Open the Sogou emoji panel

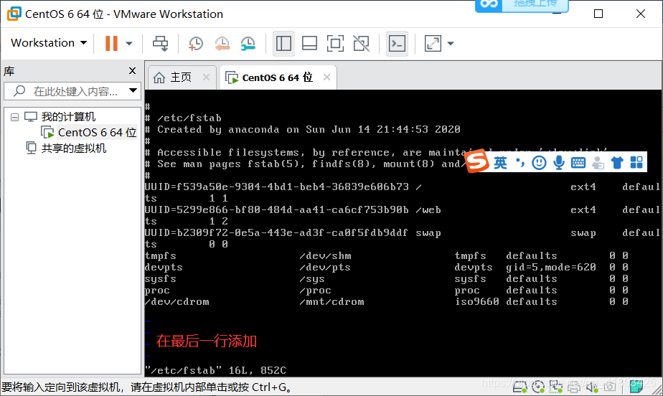[x=539, y=162]
